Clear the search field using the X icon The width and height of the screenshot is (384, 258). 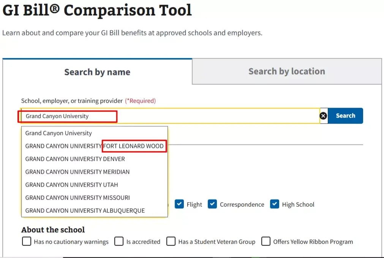pos(323,116)
